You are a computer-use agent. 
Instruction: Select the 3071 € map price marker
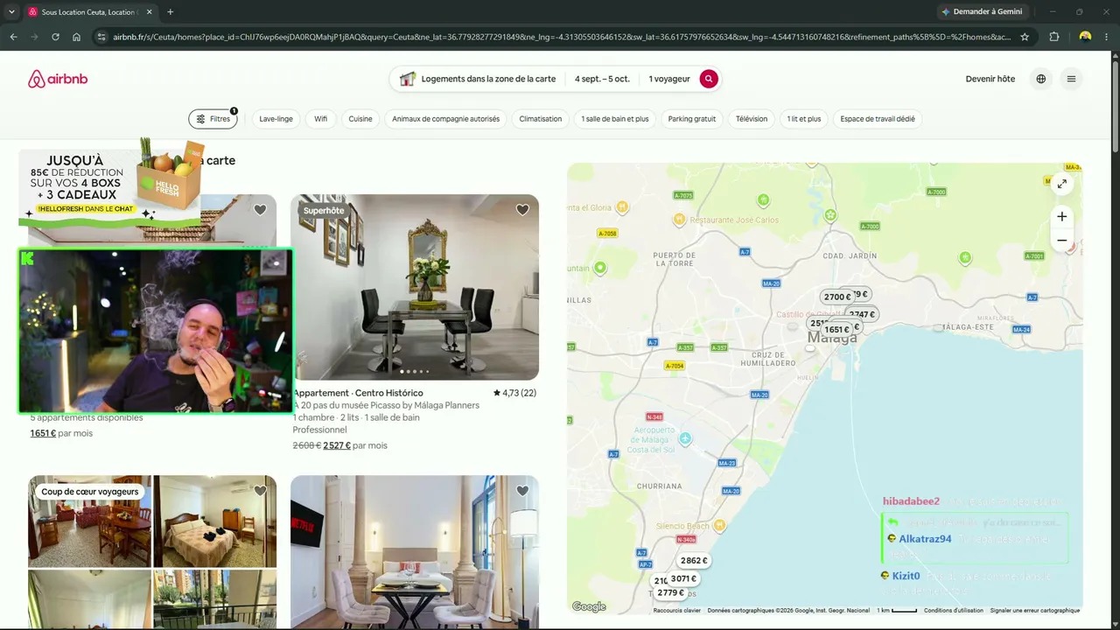pyautogui.click(x=683, y=578)
